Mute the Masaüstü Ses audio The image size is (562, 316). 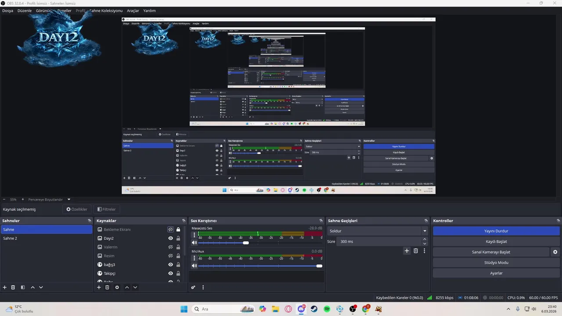click(x=195, y=243)
